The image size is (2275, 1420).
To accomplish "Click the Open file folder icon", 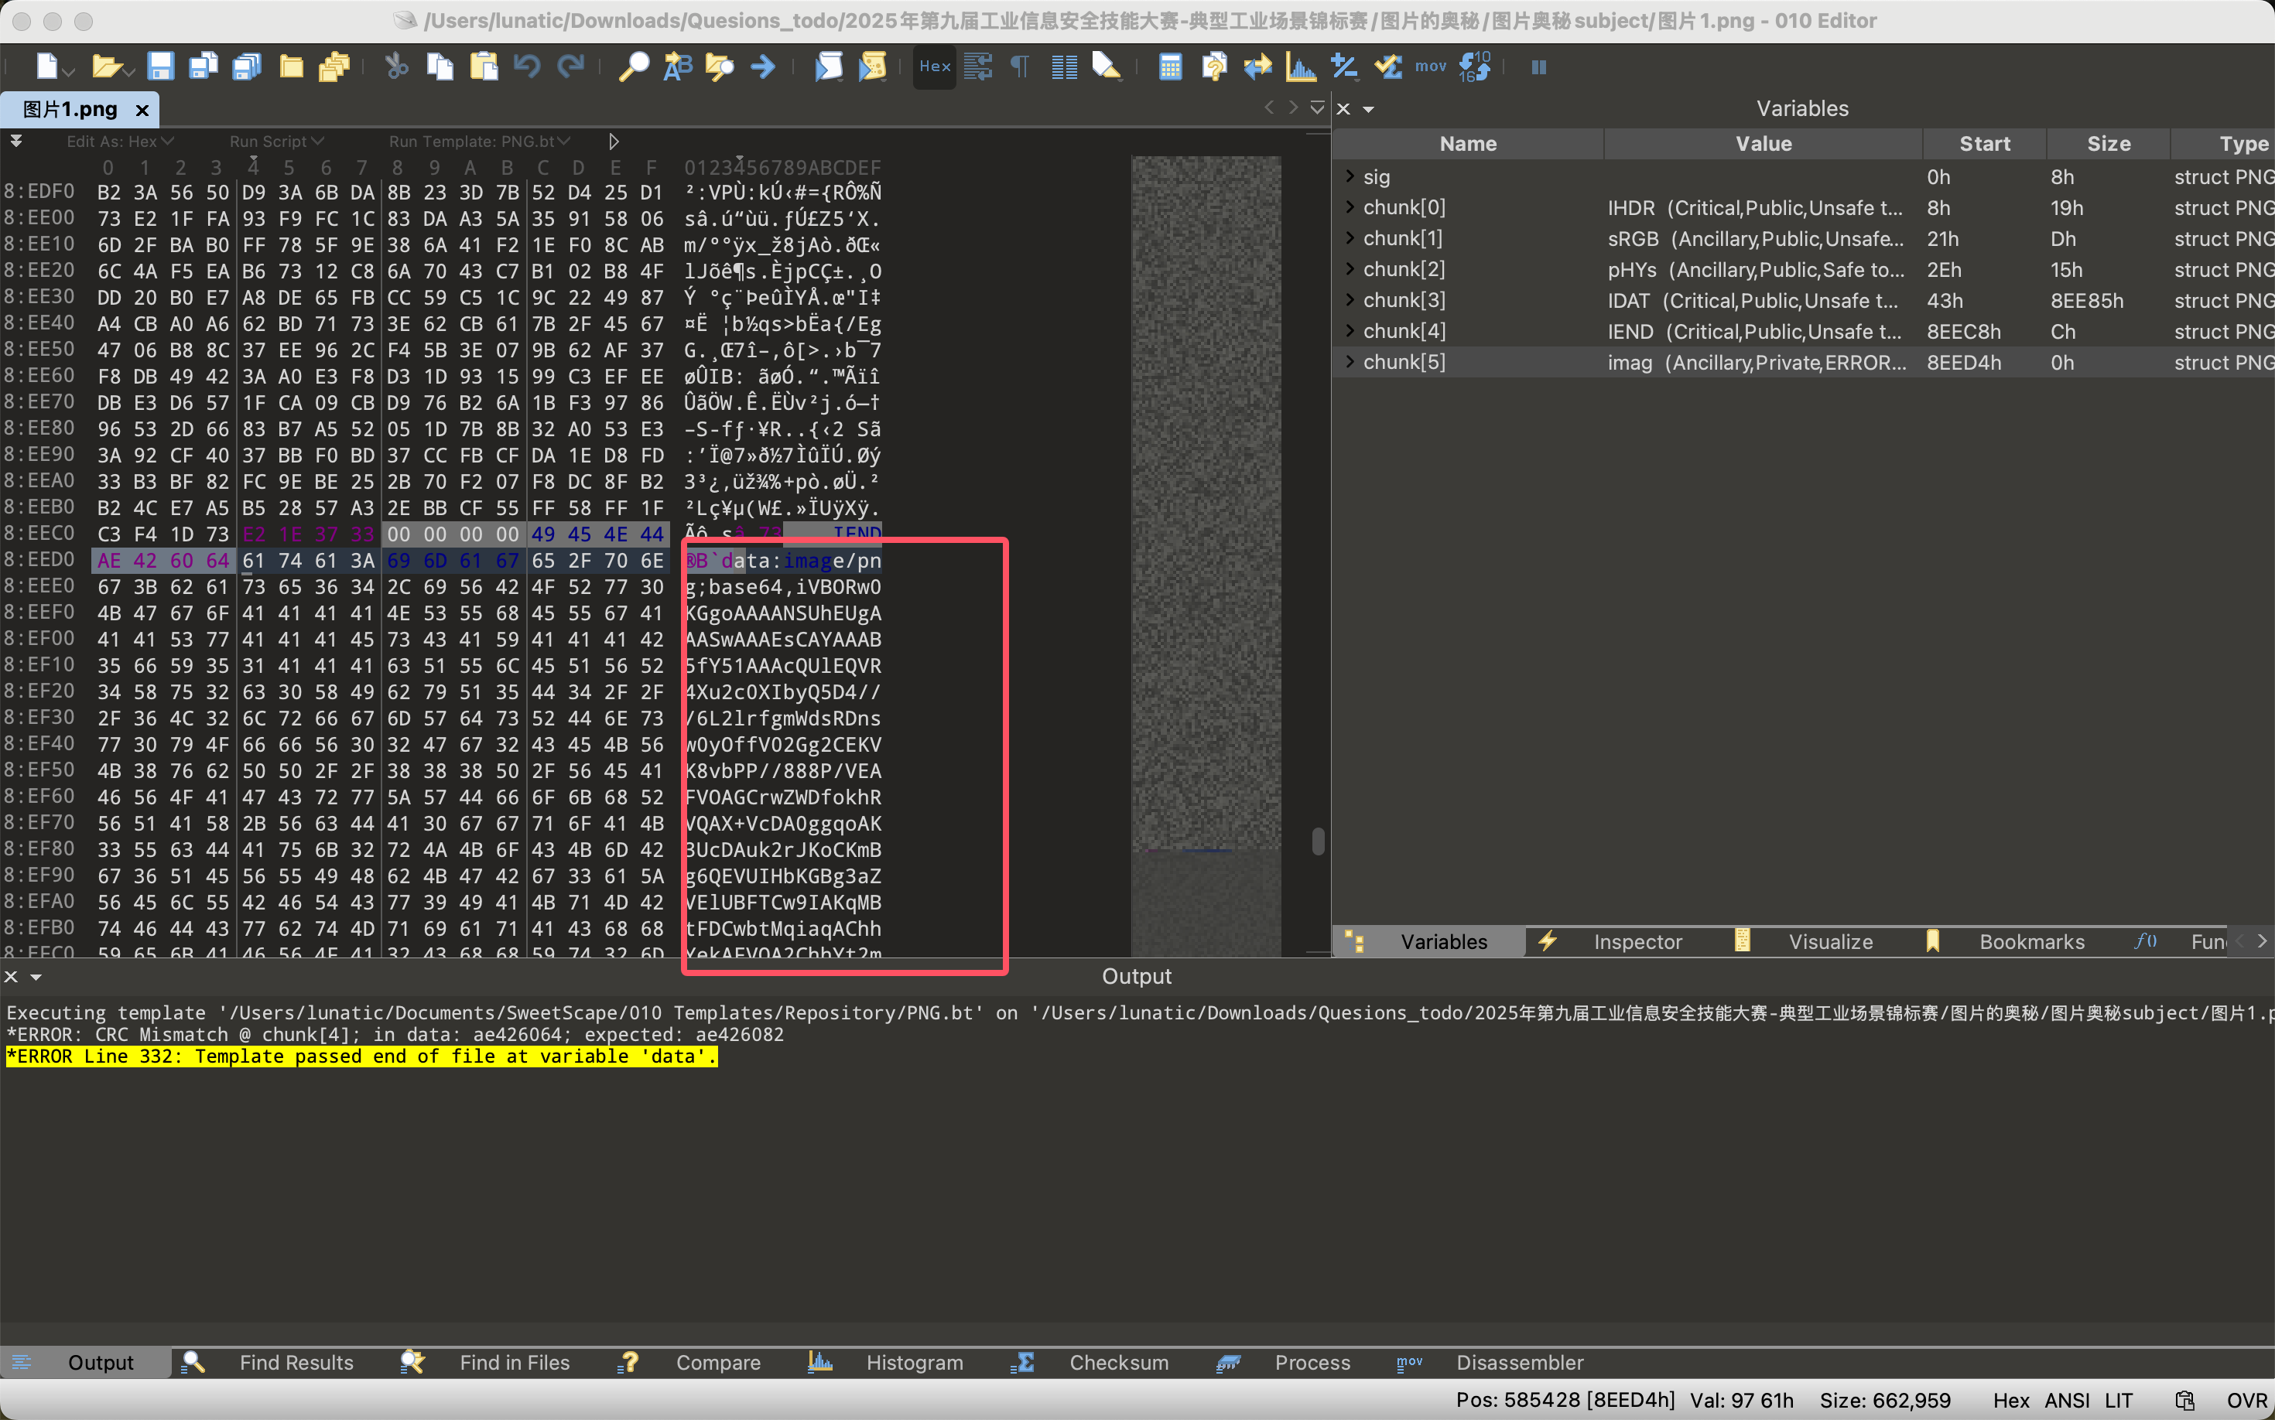I will click(x=105, y=67).
